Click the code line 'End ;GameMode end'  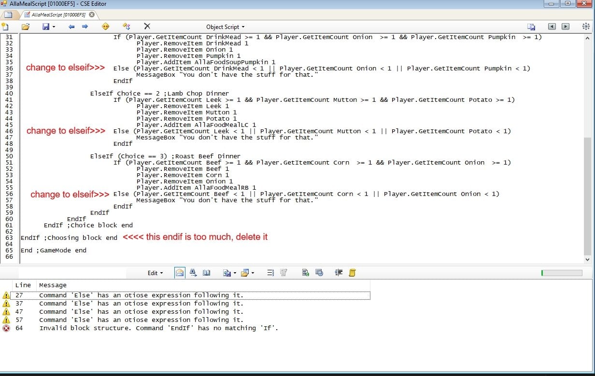(53, 250)
